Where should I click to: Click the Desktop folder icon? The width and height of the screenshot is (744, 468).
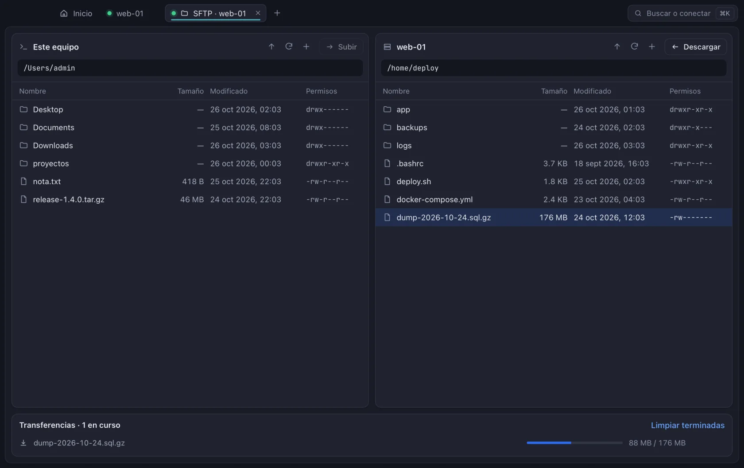tap(23, 109)
